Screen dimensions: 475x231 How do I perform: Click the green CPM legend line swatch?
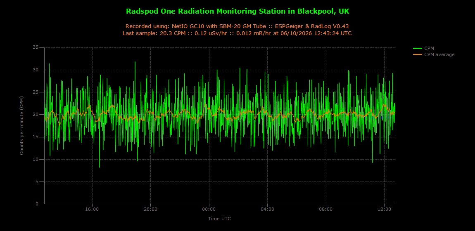pyautogui.click(x=418, y=48)
